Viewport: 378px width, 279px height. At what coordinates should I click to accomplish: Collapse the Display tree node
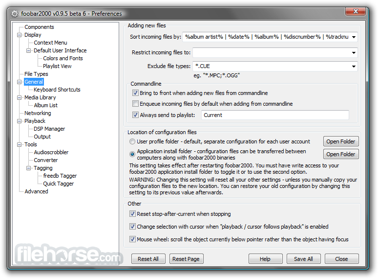click(x=20, y=35)
